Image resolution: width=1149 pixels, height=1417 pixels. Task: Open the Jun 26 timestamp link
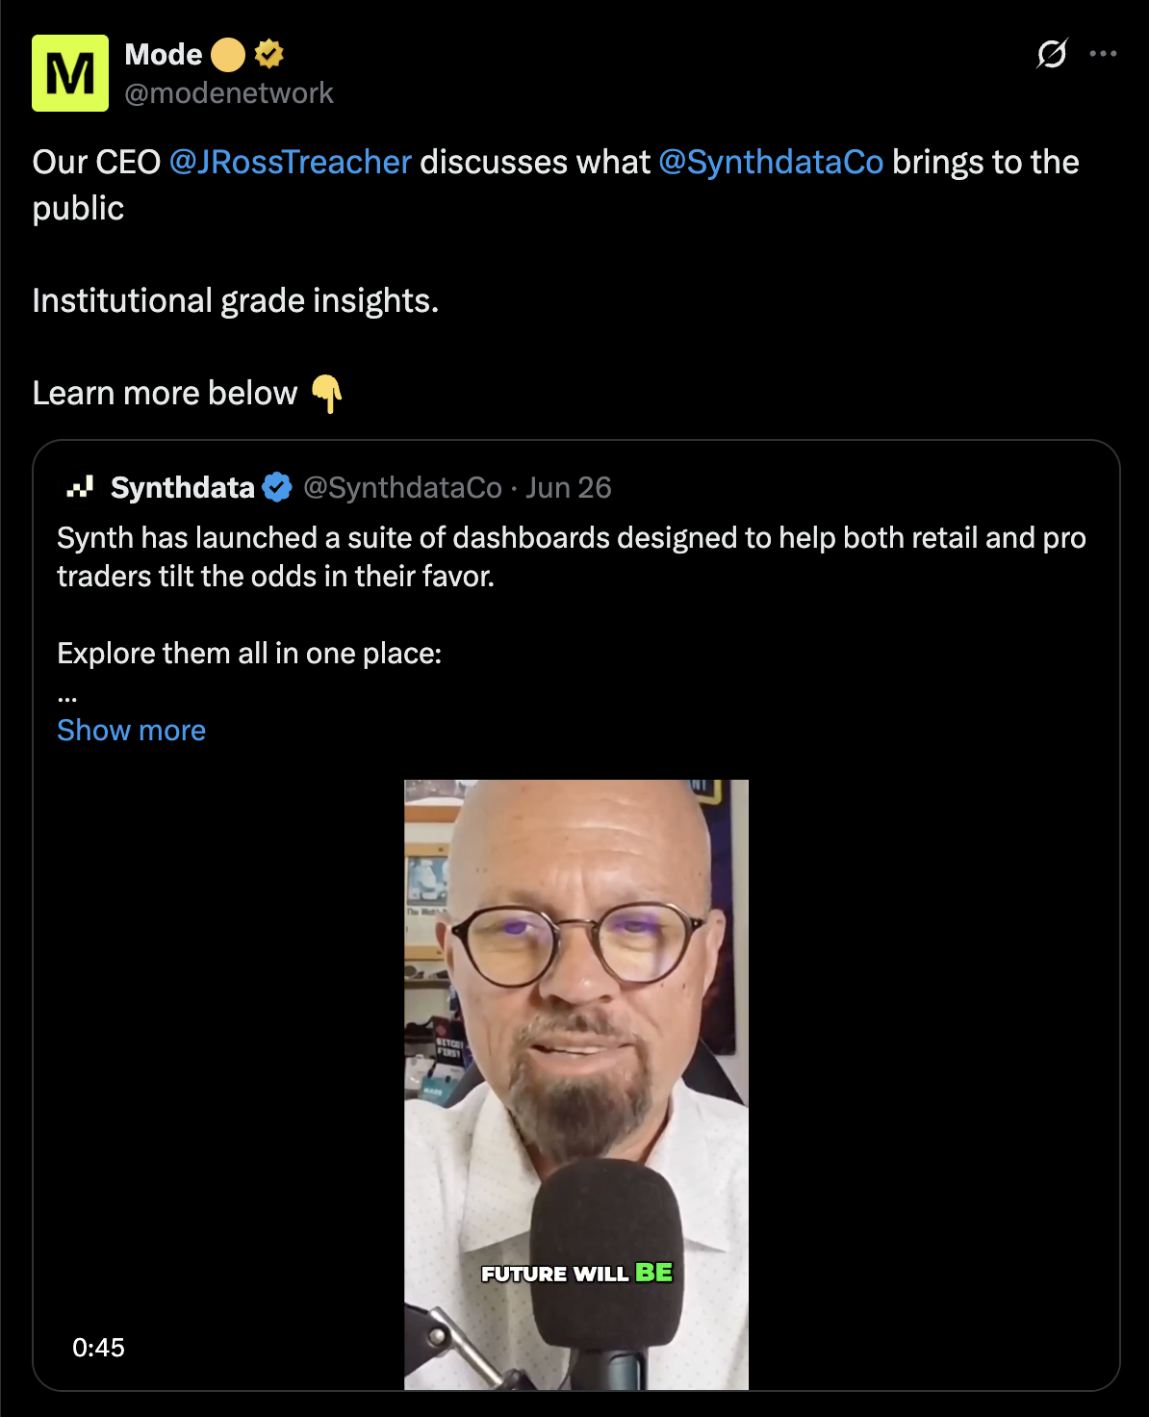click(569, 487)
